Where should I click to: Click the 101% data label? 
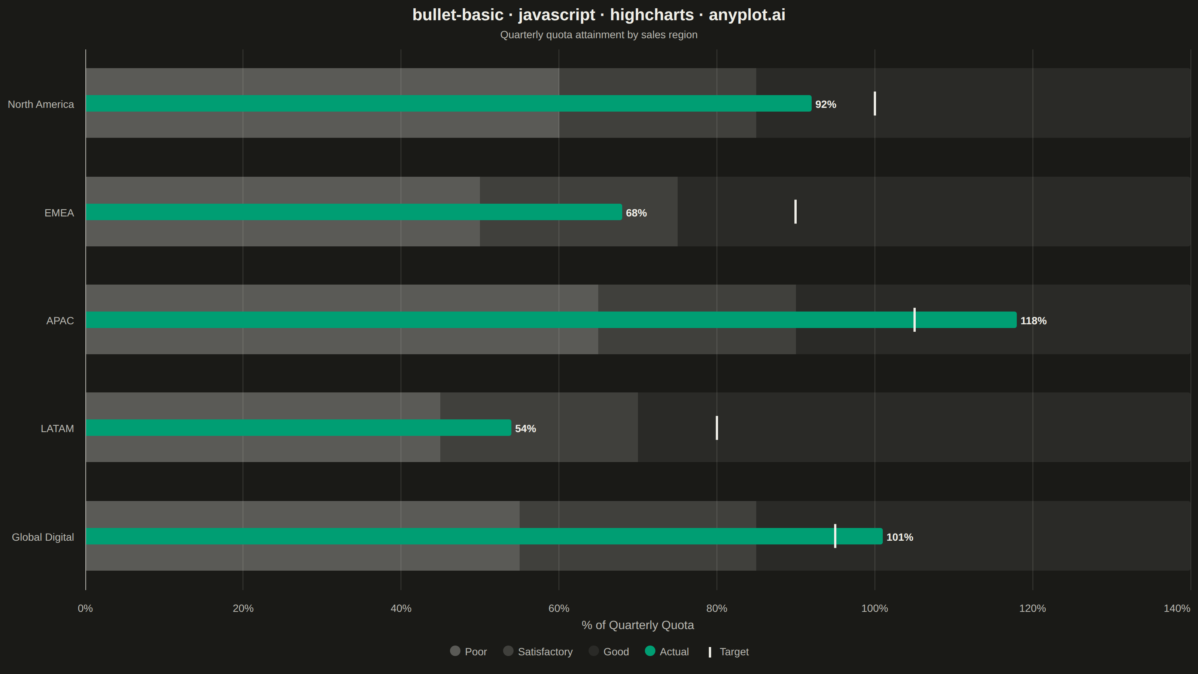click(x=899, y=537)
